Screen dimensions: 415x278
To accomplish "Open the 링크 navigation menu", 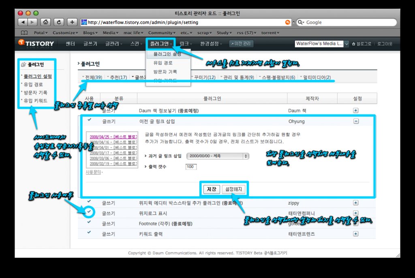I will [x=186, y=44].
